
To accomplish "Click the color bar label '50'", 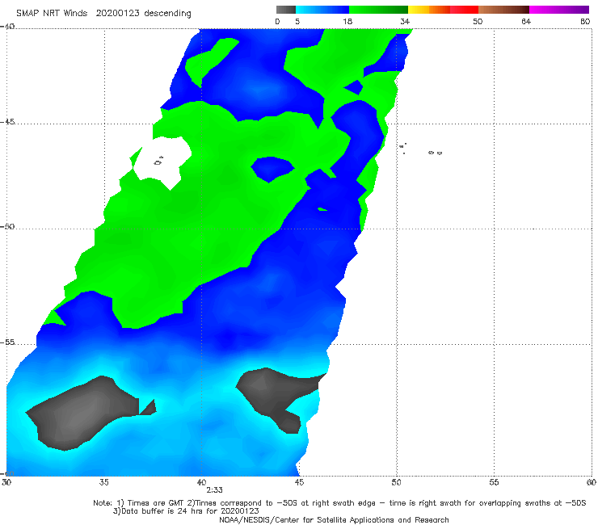I will point(478,21).
